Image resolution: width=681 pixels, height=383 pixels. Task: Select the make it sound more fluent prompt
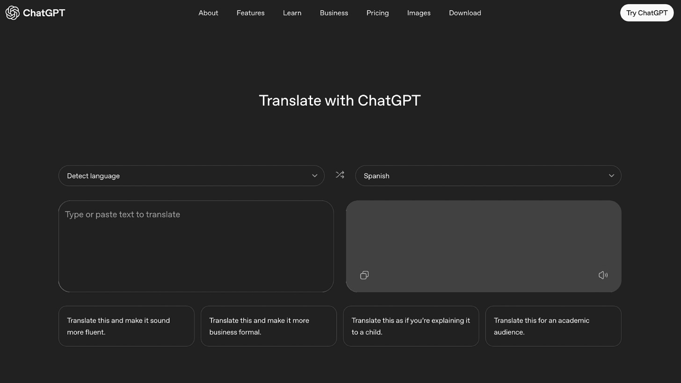coord(126,326)
